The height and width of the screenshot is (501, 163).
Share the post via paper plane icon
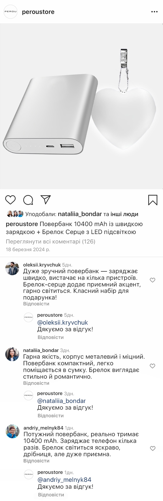[x=46, y=200]
